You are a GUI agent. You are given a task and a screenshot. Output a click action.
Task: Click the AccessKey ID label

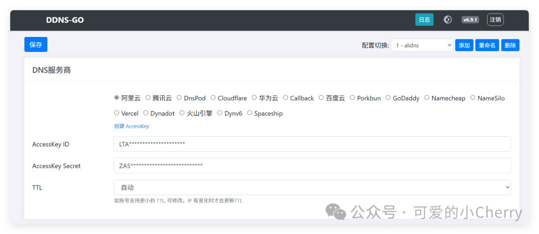(x=50, y=144)
